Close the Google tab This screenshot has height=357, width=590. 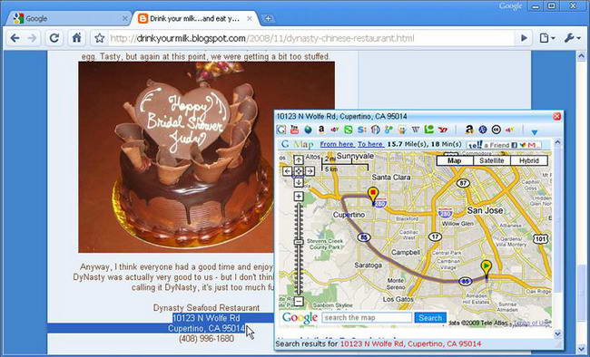124,18
